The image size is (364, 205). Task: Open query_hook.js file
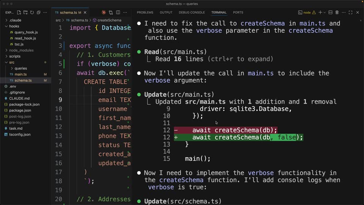[25, 32]
